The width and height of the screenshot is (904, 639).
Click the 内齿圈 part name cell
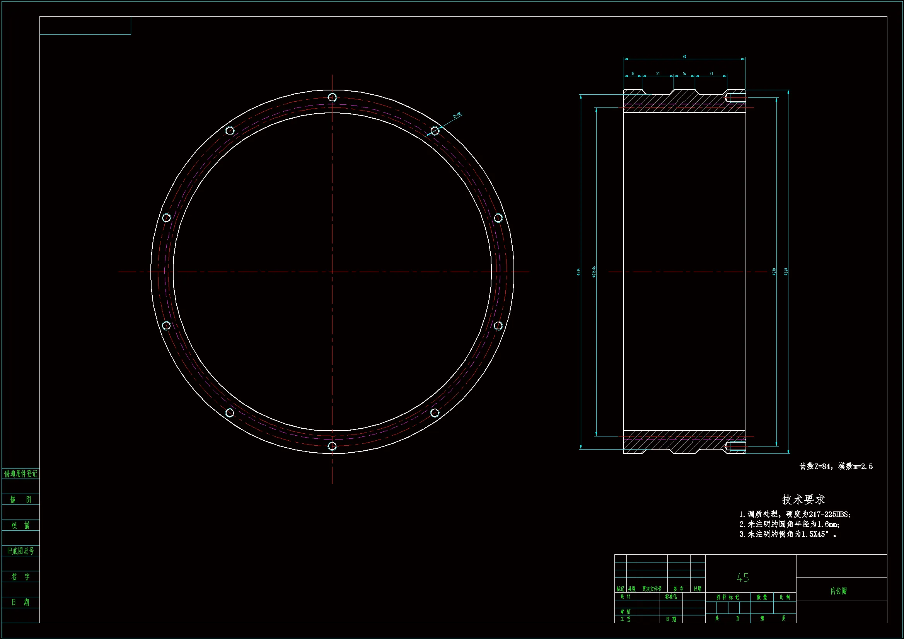(x=838, y=591)
